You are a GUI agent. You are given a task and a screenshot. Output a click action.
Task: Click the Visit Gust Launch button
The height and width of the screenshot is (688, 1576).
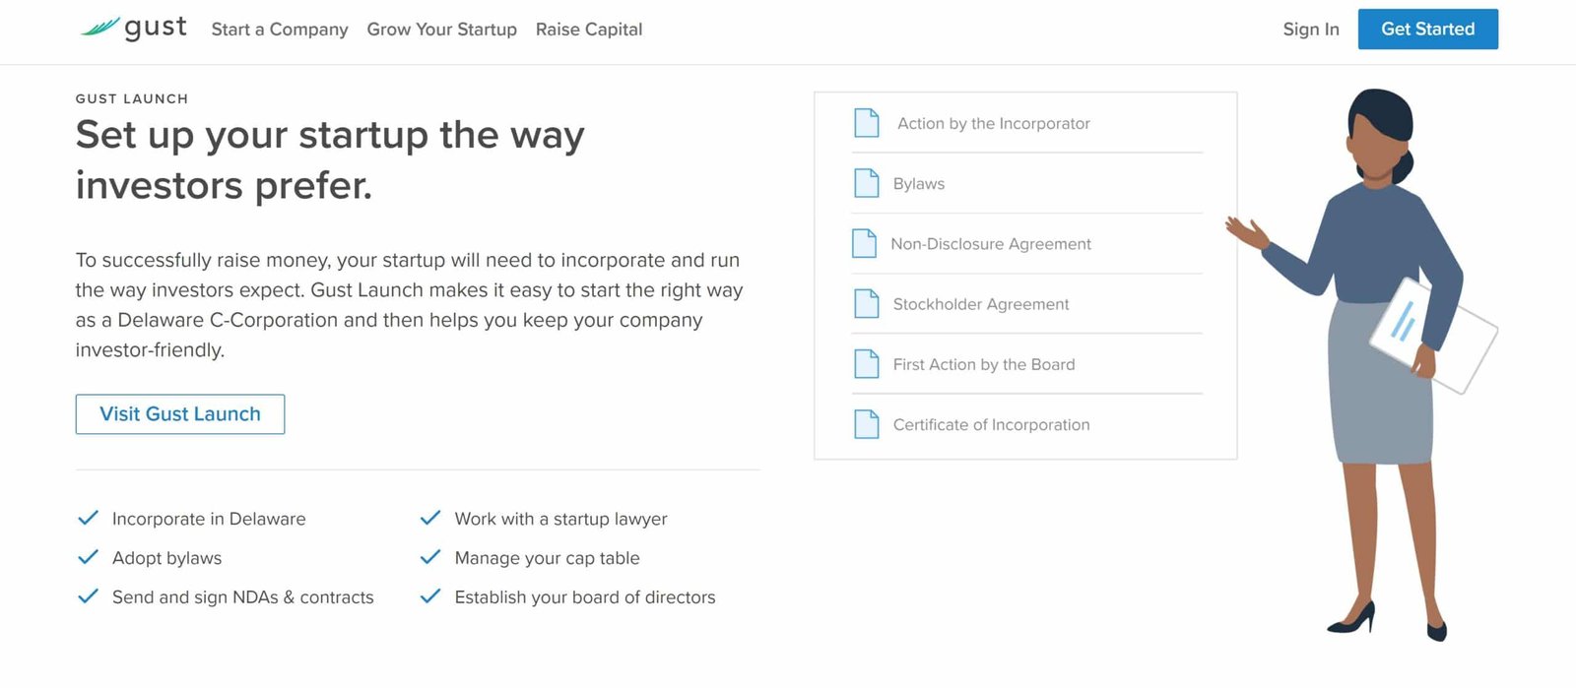pyautogui.click(x=180, y=414)
